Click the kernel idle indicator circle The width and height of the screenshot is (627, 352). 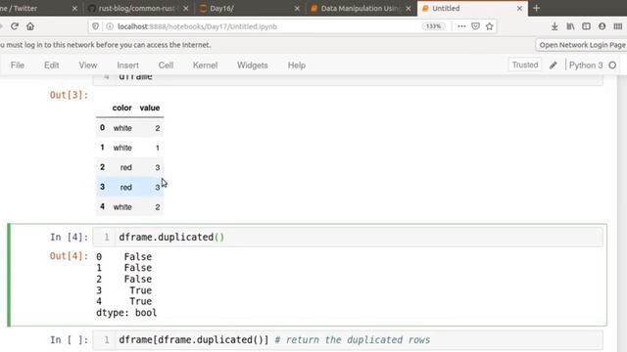point(612,66)
